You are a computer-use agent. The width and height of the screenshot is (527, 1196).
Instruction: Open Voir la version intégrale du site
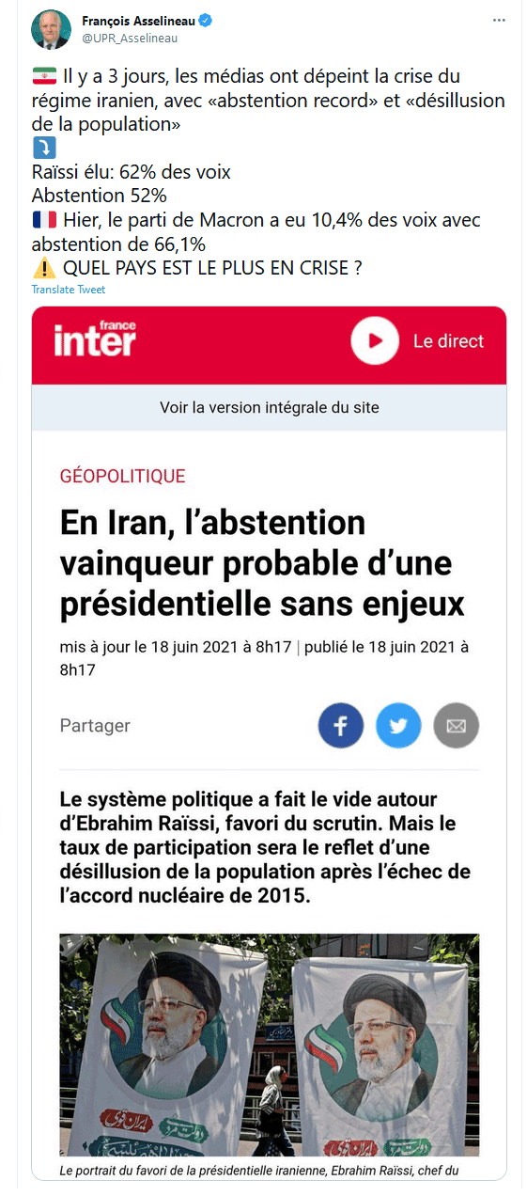click(270, 408)
